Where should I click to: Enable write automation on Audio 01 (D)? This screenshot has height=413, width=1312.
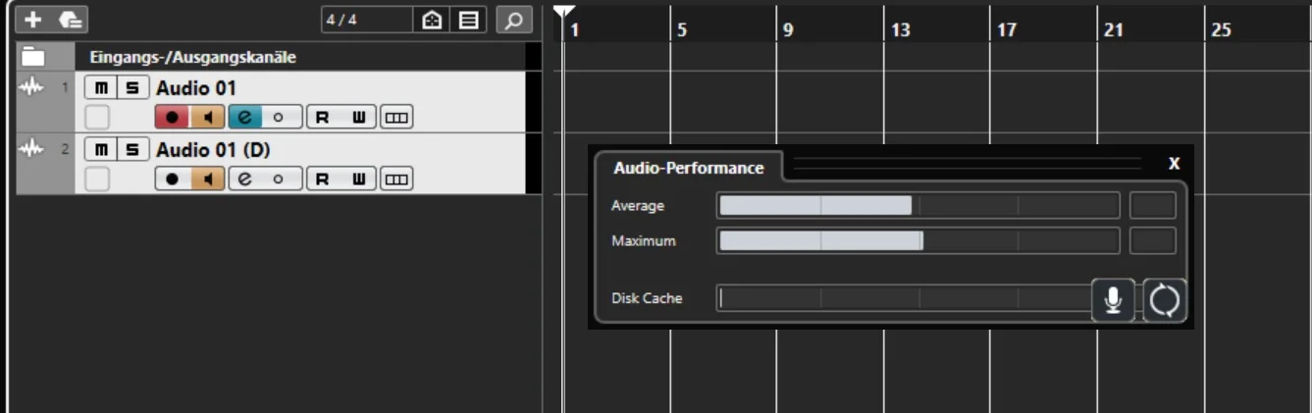(359, 179)
